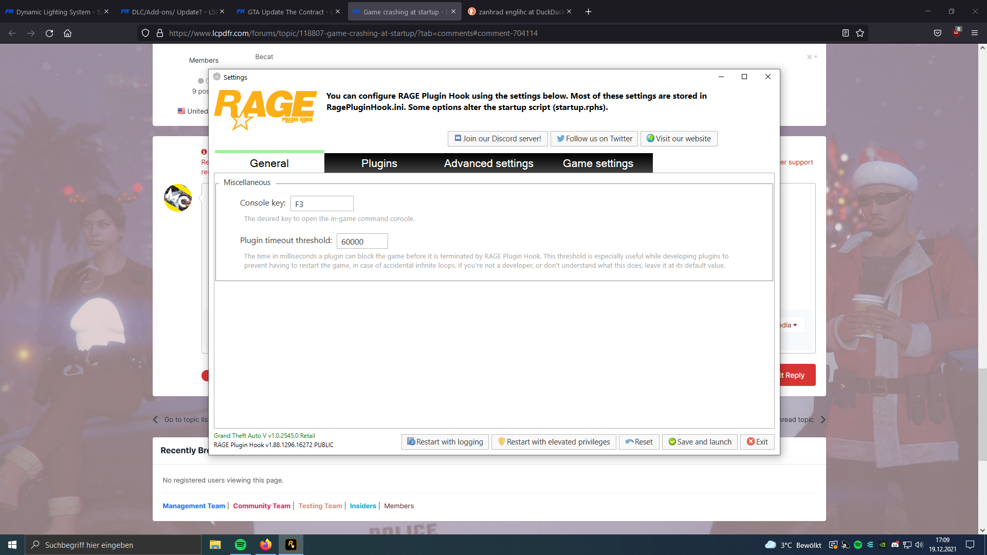Click the Console key input field

coord(322,204)
